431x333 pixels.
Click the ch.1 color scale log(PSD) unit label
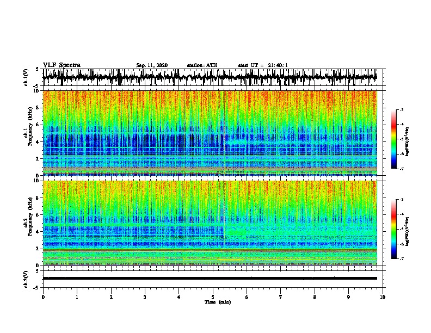pos(408,141)
